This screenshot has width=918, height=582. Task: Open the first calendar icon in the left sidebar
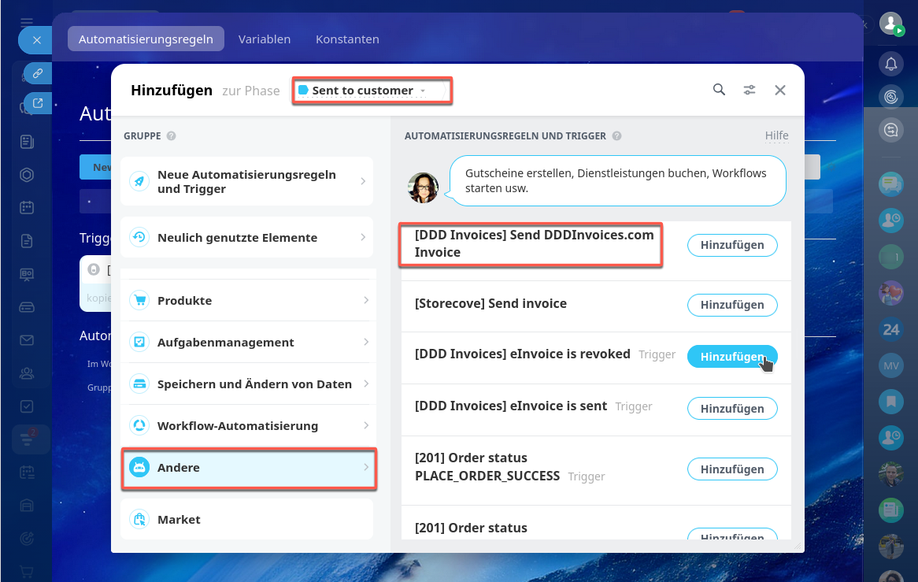(x=27, y=207)
